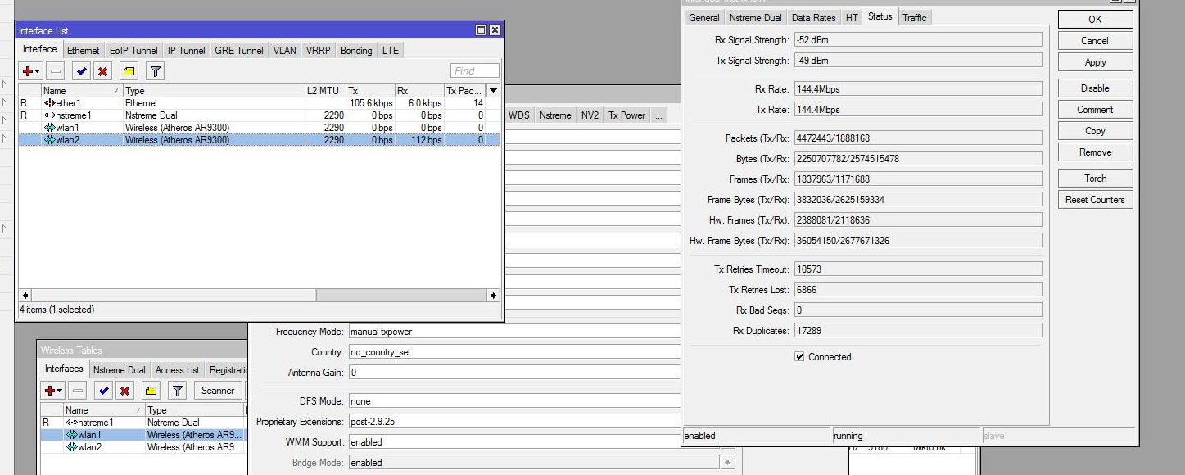
Task: Click the yellow comment icon in Wireless Tables
Action: (x=151, y=391)
